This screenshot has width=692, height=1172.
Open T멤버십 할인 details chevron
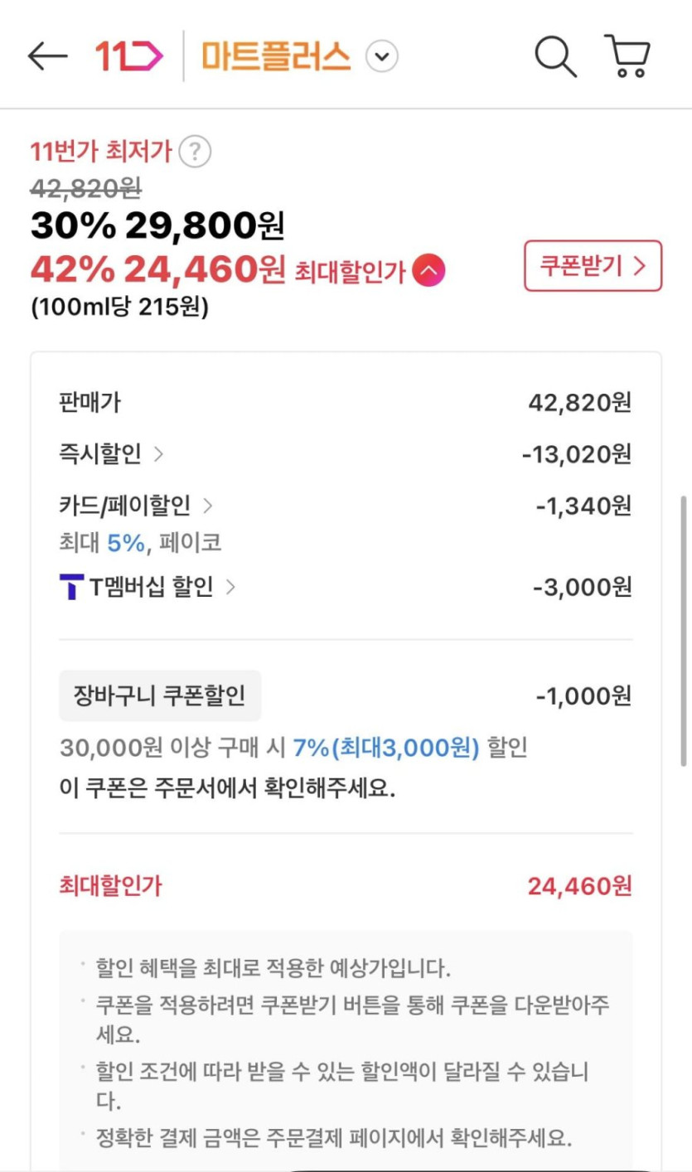tap(230, 588)
